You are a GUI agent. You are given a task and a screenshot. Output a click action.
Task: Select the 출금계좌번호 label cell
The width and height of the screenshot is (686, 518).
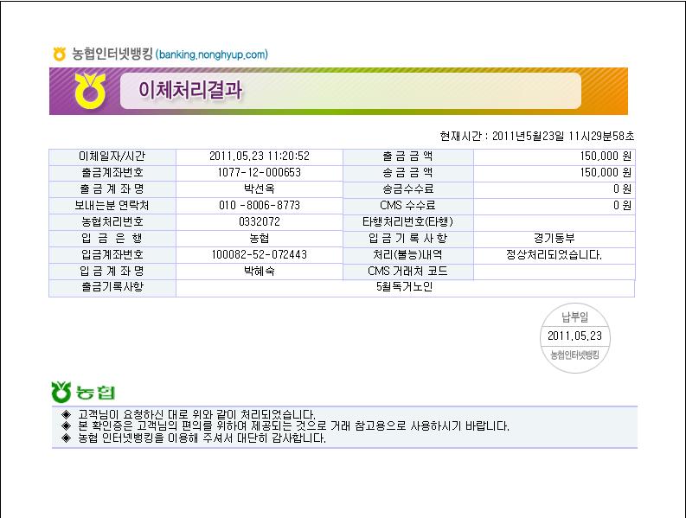coord(112,172)
